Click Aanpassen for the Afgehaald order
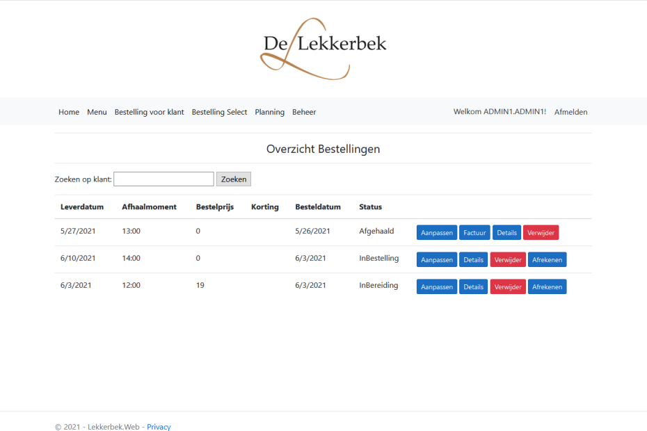Screen dimensions: 647x431 [x=437, y=233]
